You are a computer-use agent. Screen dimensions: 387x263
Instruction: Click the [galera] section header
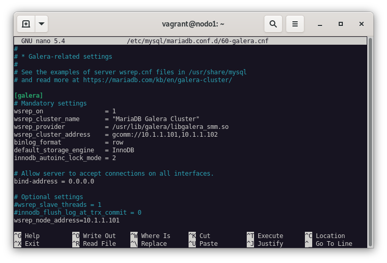[x=29, y=96]
